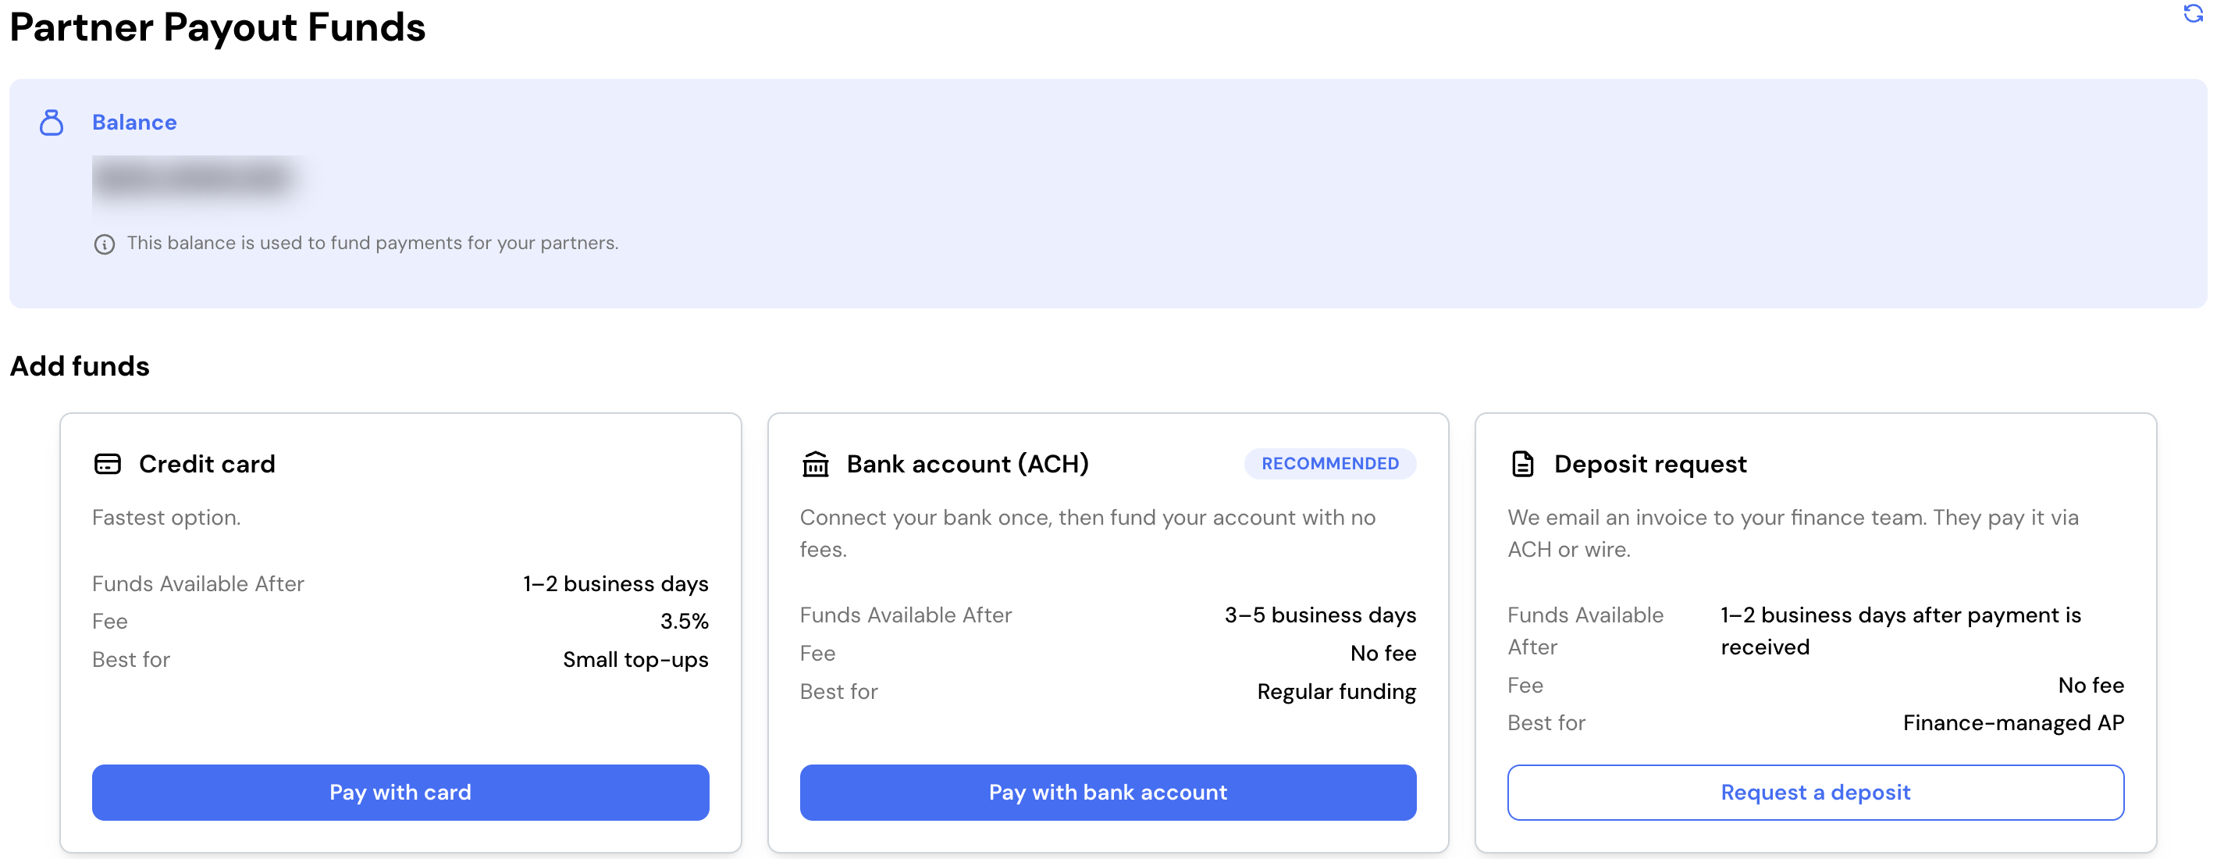Click the 3–5 business days value

[x=1320, y=615]
